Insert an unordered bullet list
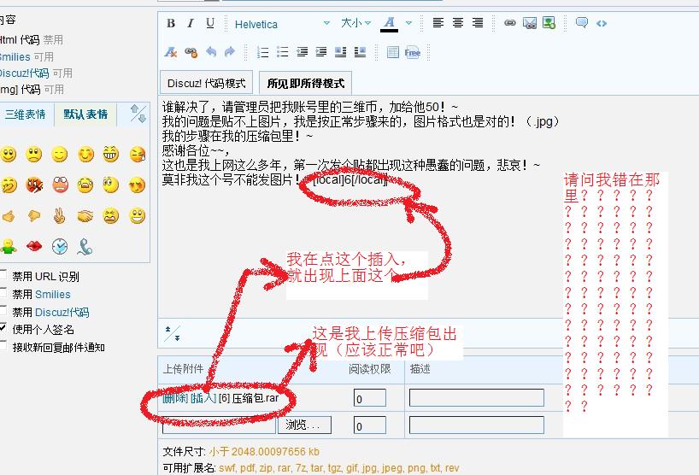This screenshot has height=475, width=699. (282, 52)
